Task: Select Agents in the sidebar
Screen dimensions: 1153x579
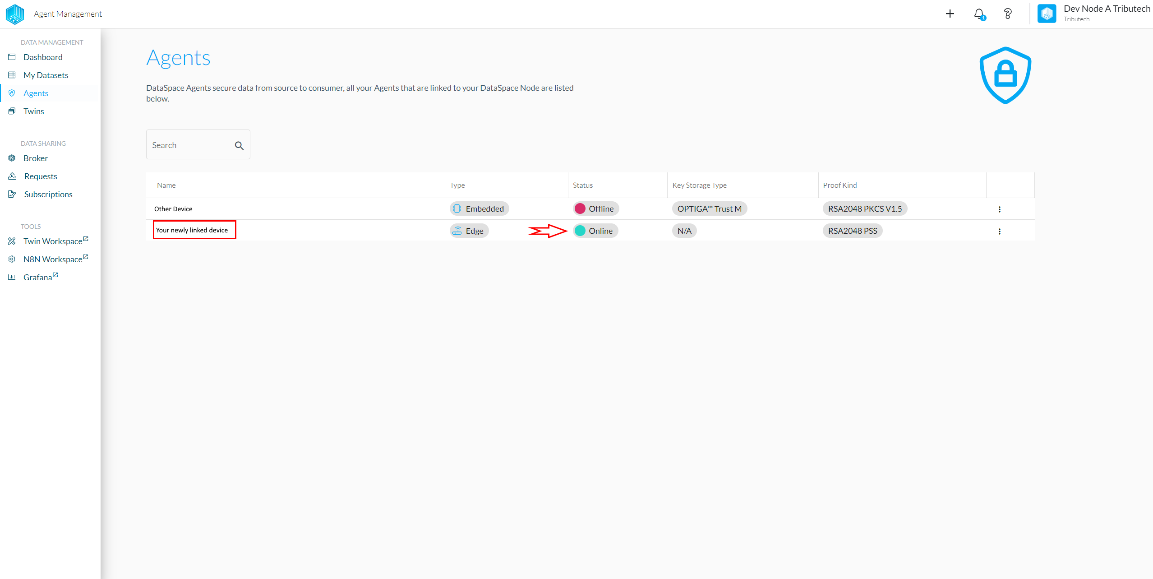Action: click(36, 93)
